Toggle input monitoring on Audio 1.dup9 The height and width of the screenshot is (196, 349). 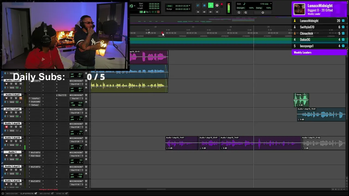click(11, 112)
